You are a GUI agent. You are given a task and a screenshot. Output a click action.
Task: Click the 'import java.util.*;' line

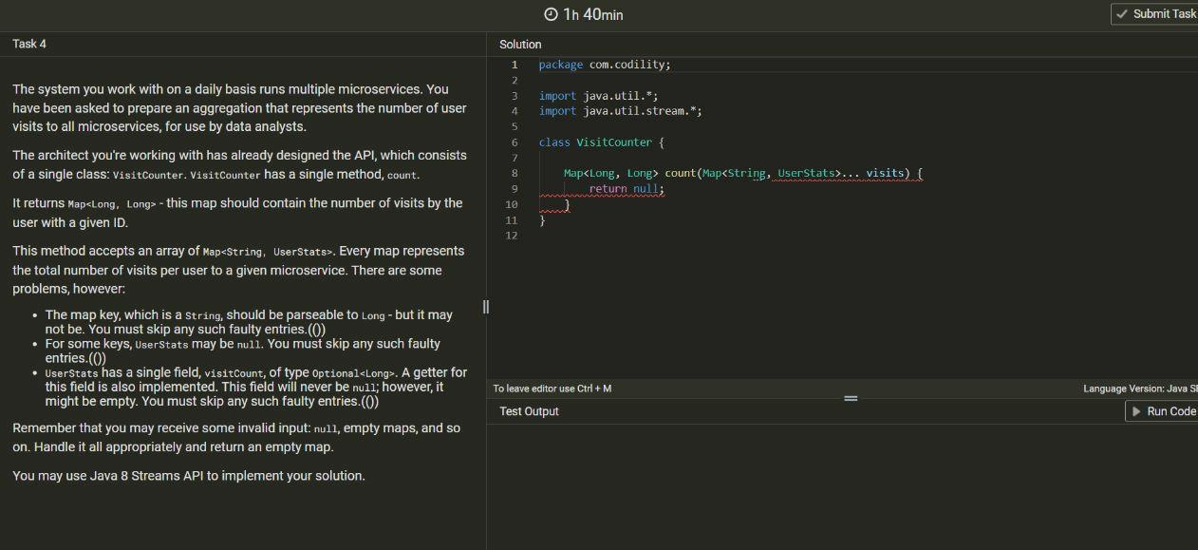tap(598, 96)
